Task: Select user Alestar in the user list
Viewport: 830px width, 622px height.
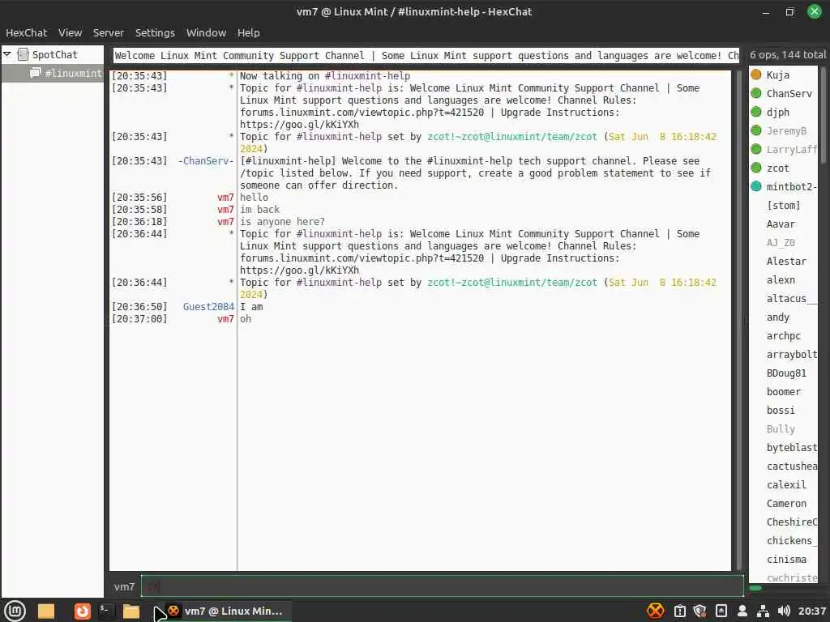Action: [786, 262]
